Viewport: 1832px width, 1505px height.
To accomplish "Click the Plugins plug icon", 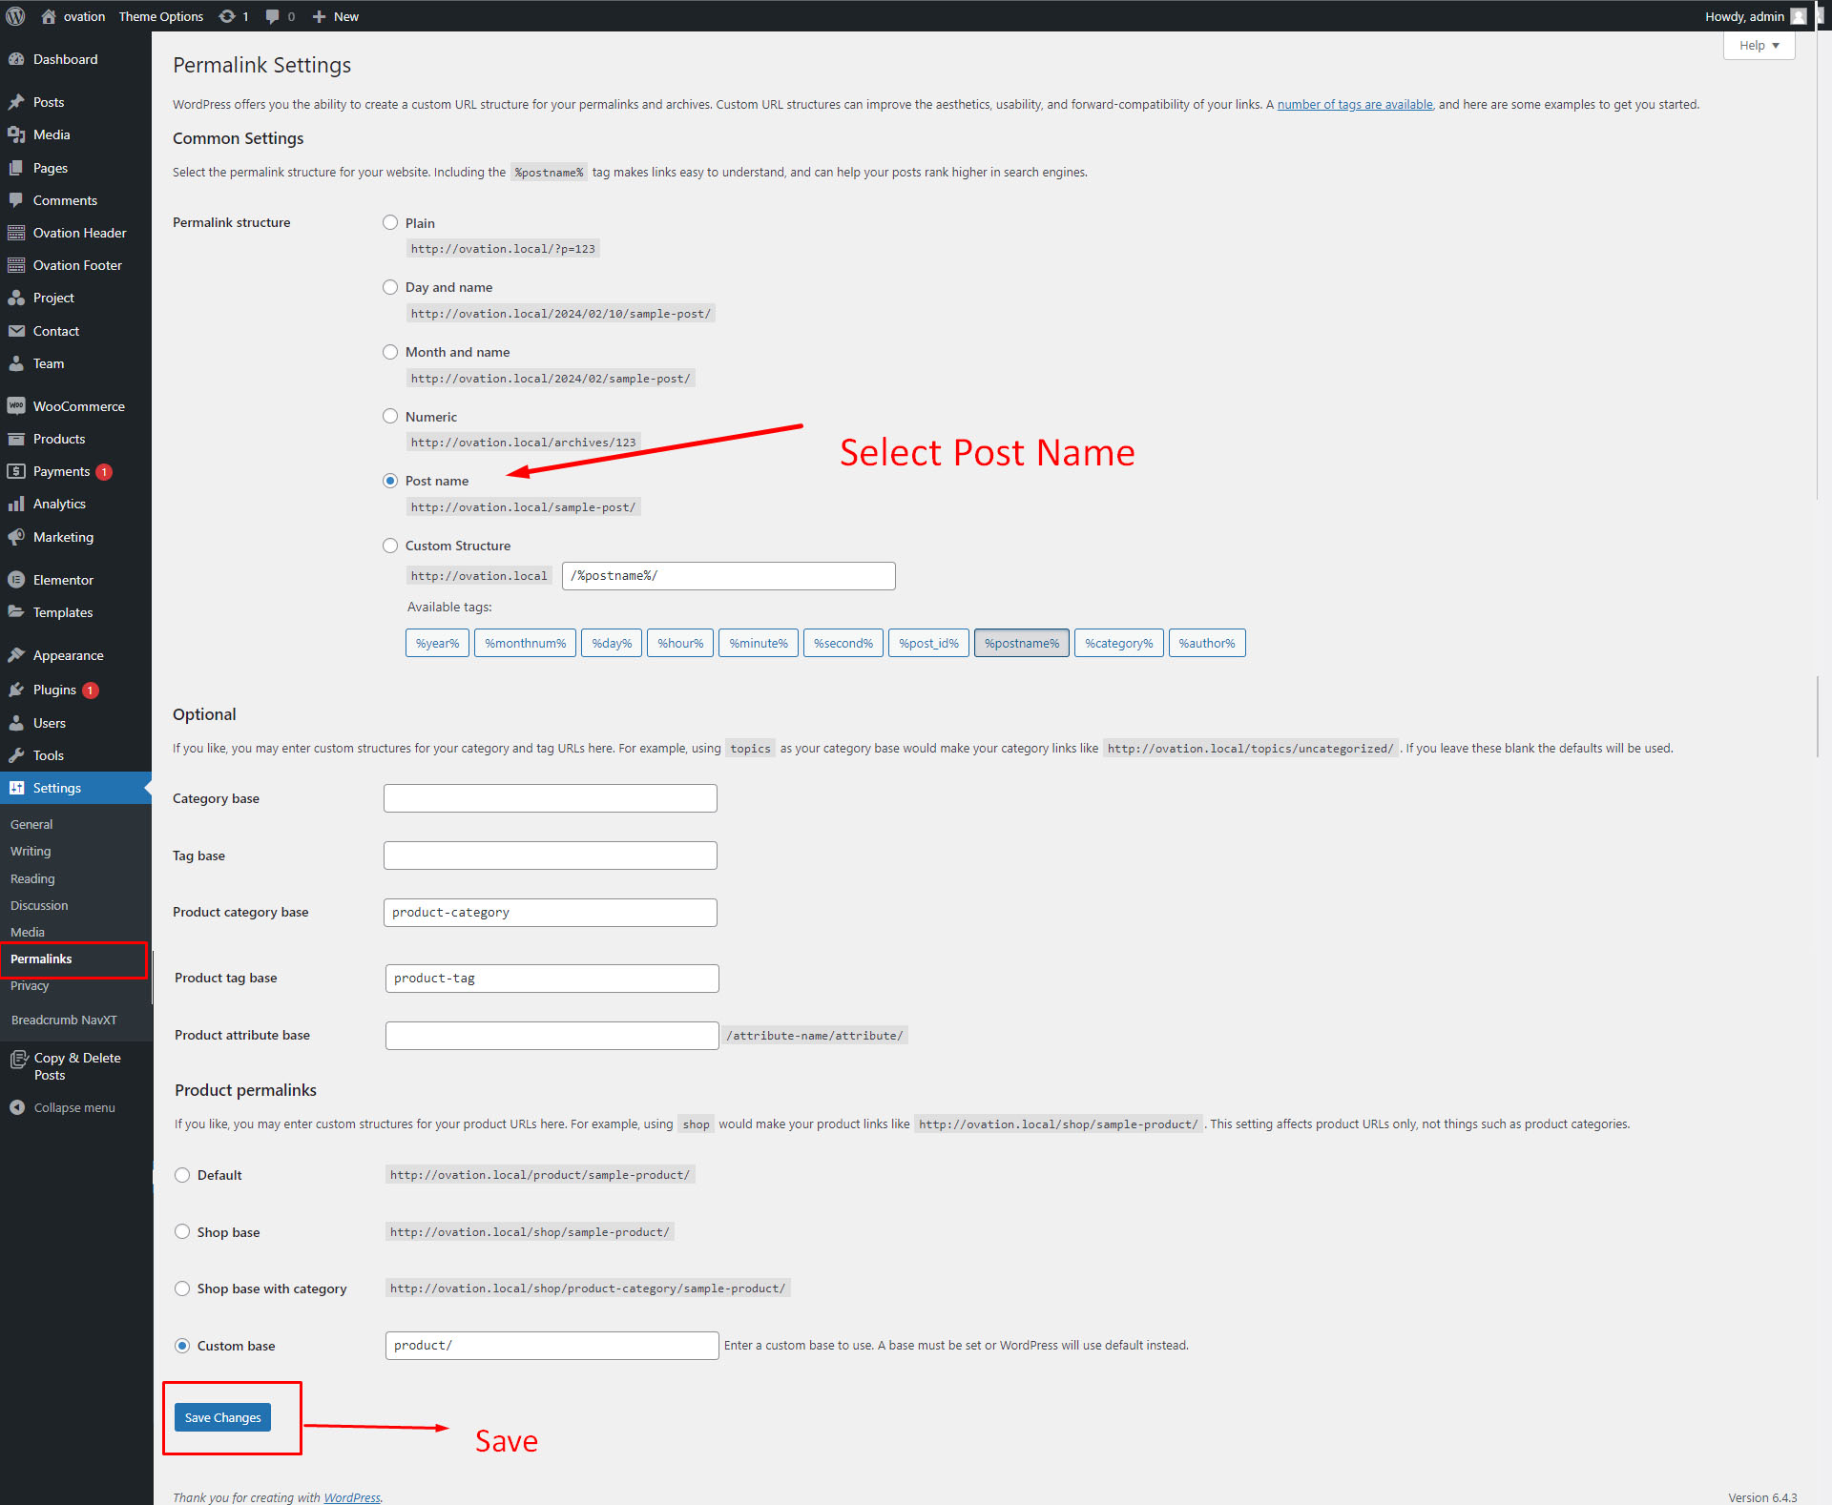I will pos(16,690).
